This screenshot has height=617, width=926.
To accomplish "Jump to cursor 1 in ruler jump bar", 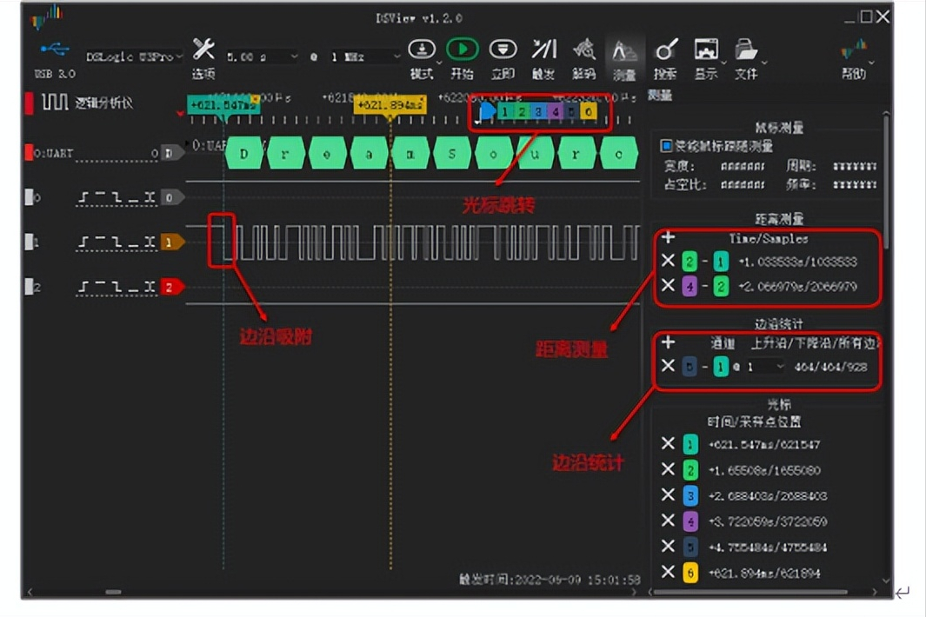I will [505, 111].
